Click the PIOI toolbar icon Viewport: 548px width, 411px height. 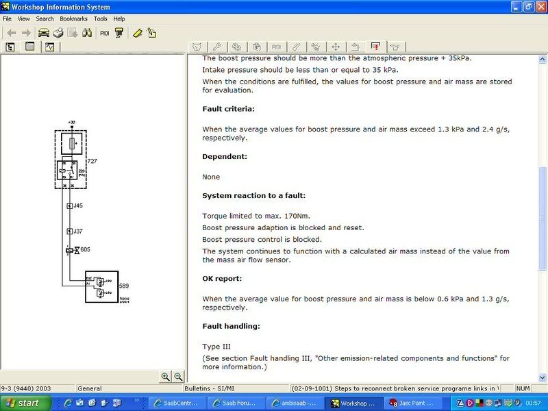pyautogui.click(x=104, y=33)
